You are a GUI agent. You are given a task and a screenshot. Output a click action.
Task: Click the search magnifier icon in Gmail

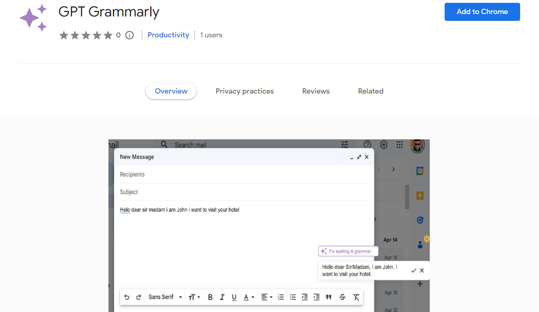[x=164, y=144]
